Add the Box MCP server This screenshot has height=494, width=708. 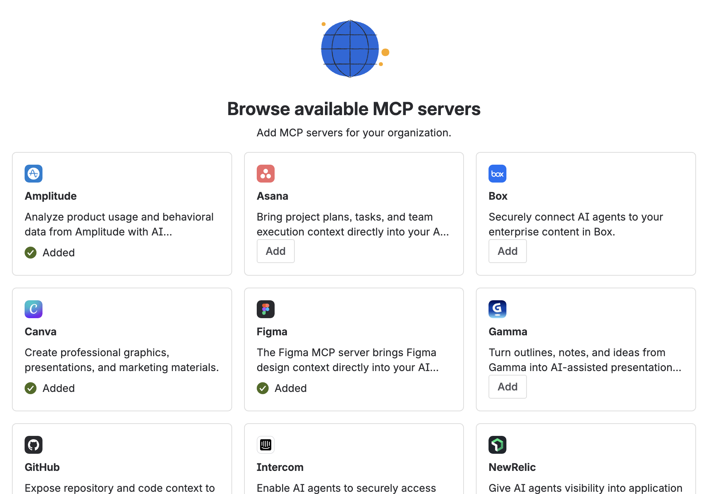click(x=507, y=251)
